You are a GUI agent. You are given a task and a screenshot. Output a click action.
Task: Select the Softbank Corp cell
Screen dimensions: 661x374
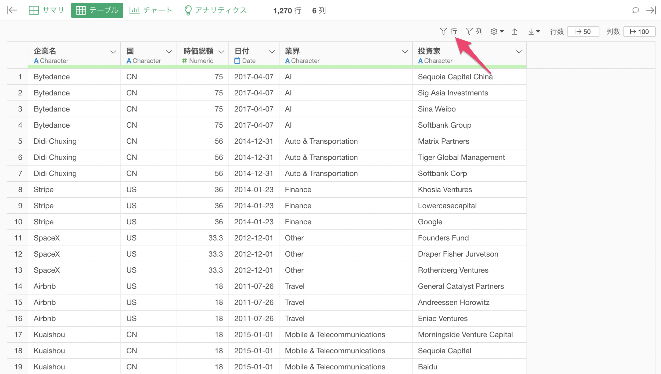coord(469,173)
